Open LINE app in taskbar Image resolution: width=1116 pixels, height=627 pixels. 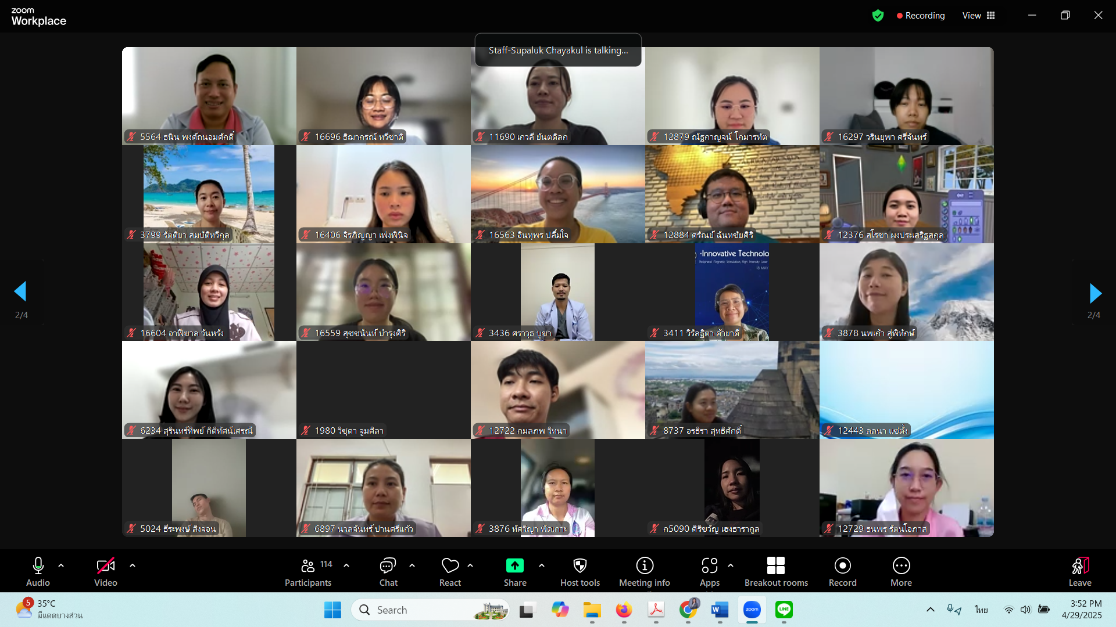[784, 610]
